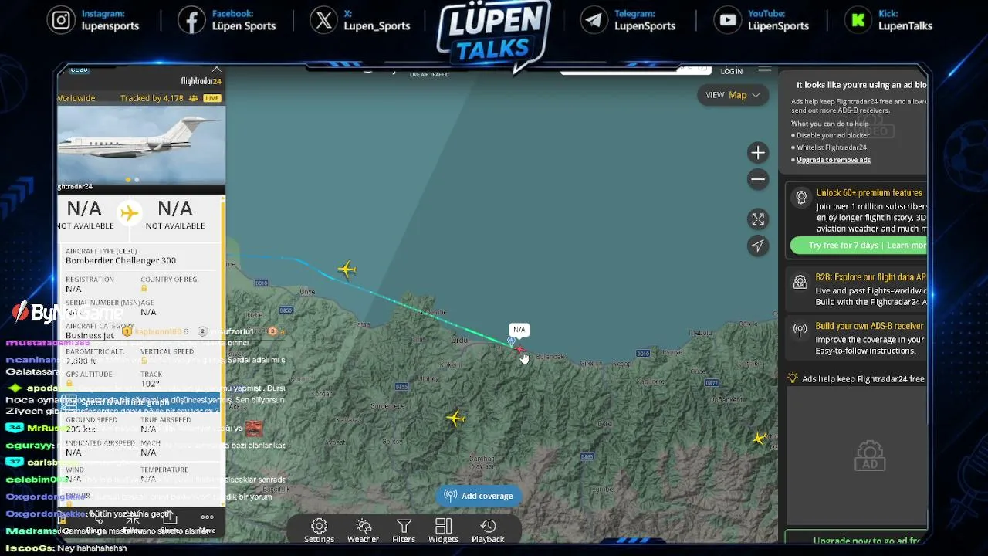The width and height of the screenshot is (988, 556).
Task: Click the Ordu city label on the map
Action: click(x=459, y=340)
